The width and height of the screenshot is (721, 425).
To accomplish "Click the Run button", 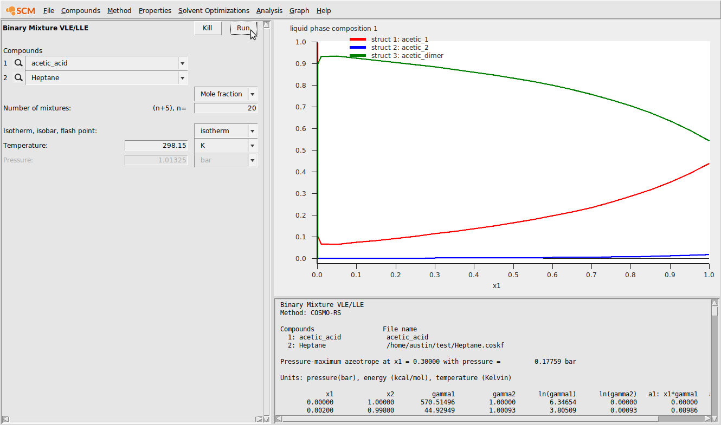I will (243, 28).
